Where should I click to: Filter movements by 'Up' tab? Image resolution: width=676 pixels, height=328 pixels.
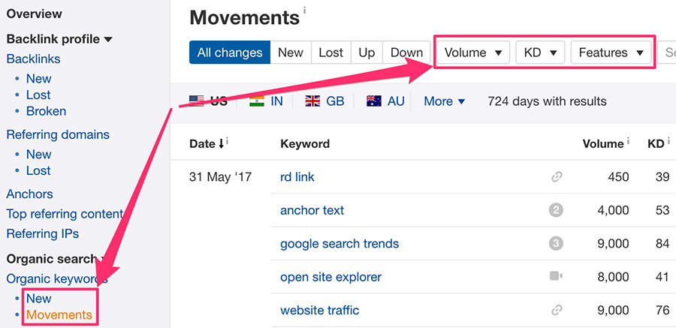(367, 53)
